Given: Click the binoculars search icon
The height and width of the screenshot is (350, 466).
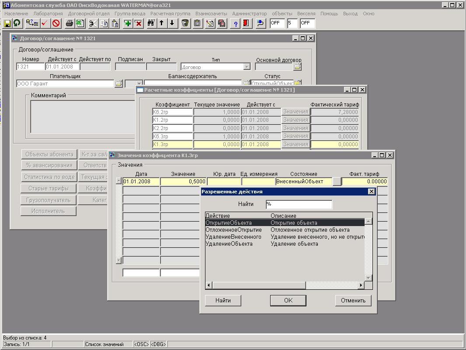Looking at the screenshot, I should coord(151,23).
